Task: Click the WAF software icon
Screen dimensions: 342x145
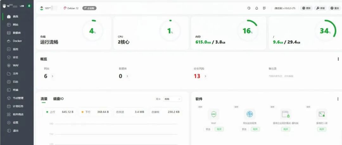Action: pos(213,114)
